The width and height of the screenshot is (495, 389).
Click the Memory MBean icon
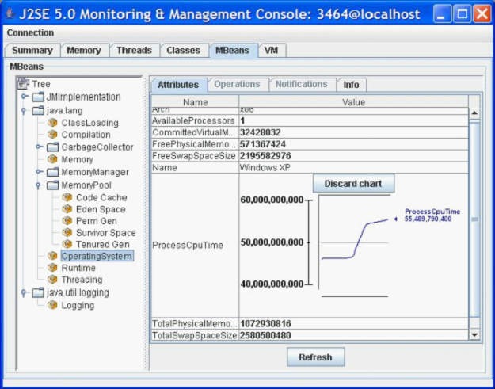52,159
